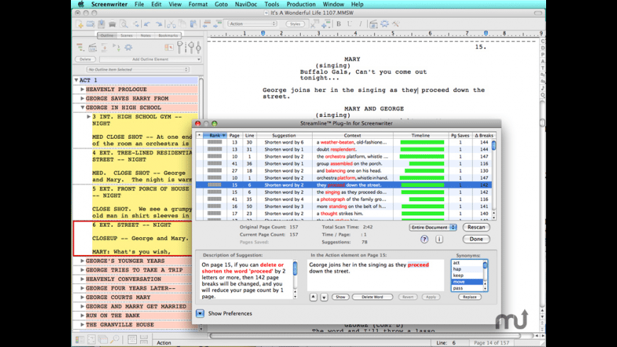Click the help question mark icon

[424, 239]
